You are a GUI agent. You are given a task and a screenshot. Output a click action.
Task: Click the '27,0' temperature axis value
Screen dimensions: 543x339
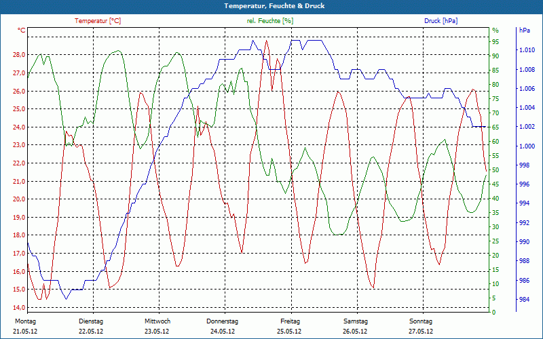19,73
